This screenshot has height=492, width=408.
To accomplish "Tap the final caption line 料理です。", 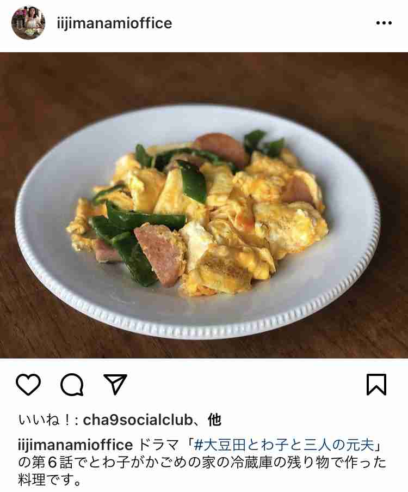I will (50, 480).
